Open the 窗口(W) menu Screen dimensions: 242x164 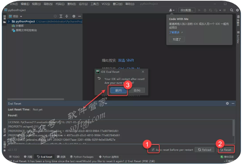tap(118, 4)
